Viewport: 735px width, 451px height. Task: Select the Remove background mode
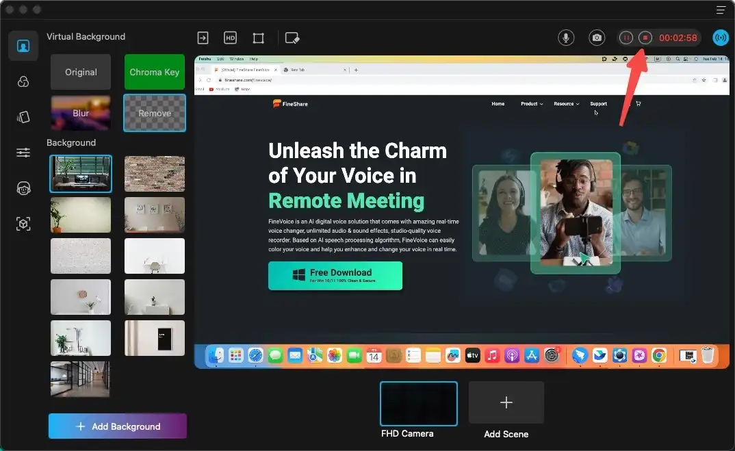tap(154, 113)
